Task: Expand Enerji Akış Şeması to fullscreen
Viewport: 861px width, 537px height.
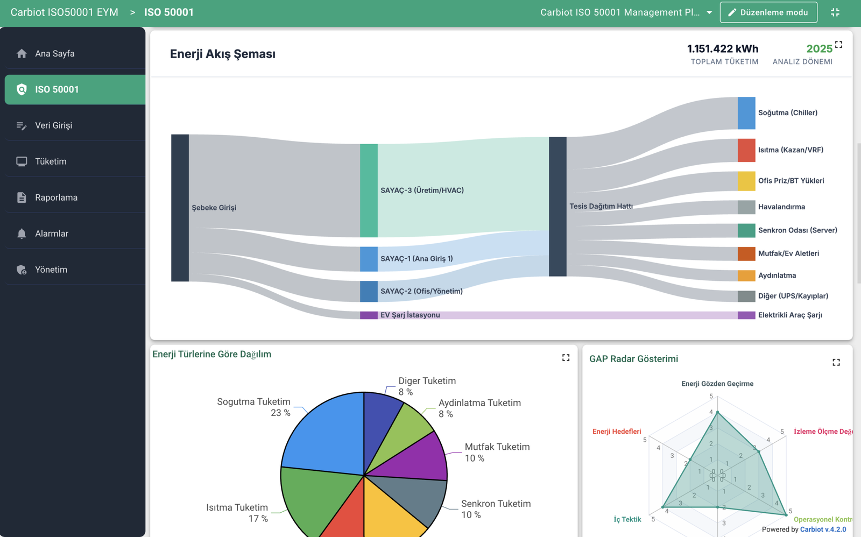Action: [x=838, y=45]
